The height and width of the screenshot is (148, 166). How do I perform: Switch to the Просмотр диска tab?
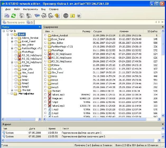click(13, 23)
